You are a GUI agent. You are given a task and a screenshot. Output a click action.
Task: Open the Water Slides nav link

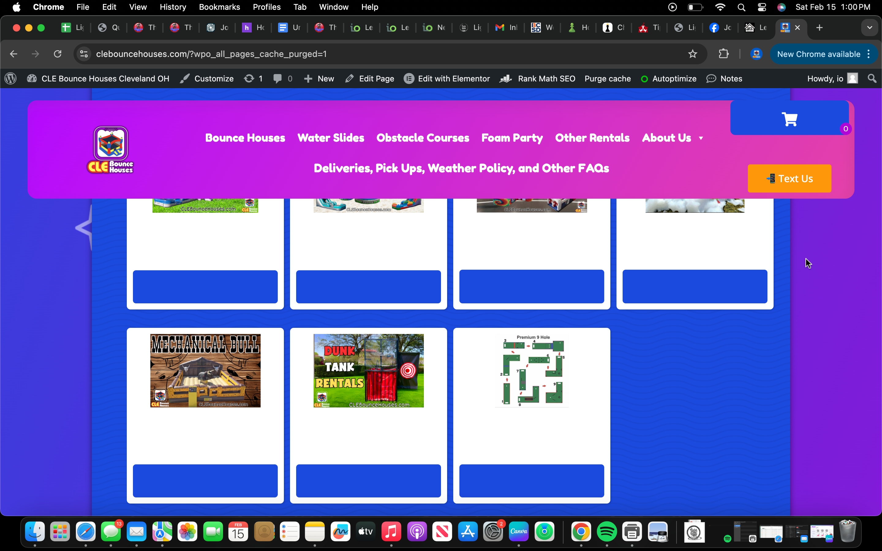(330, 138)
